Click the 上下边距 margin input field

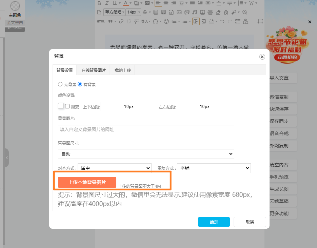128,106
